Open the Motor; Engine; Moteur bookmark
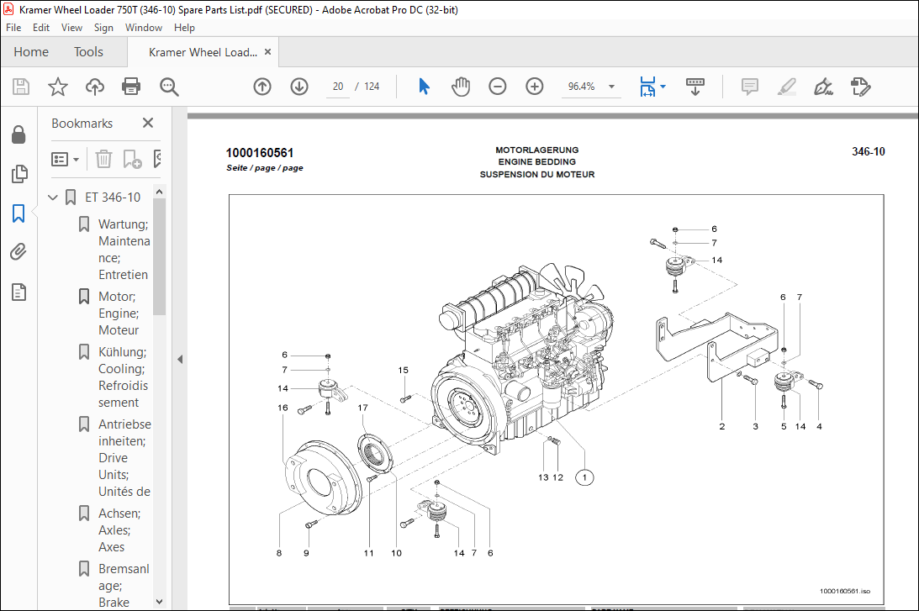This screenshot has width=919, height=611. [x=119, y=313]
